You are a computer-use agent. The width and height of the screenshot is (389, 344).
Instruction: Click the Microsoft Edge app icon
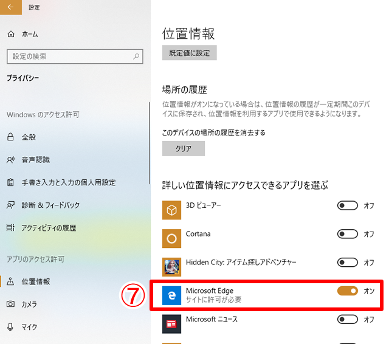click(171, 295)
